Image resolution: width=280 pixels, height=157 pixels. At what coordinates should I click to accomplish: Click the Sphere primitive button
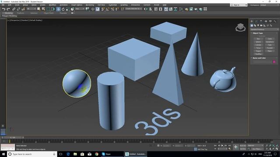[258, 42]
